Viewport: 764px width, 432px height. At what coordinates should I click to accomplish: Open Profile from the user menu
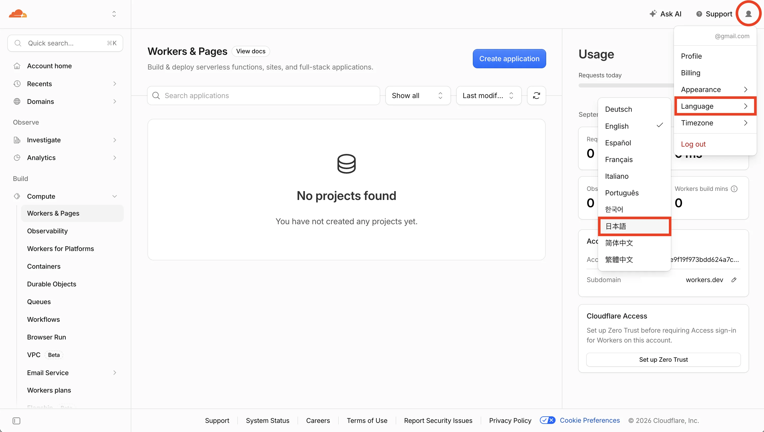click(x=715, y=56)
